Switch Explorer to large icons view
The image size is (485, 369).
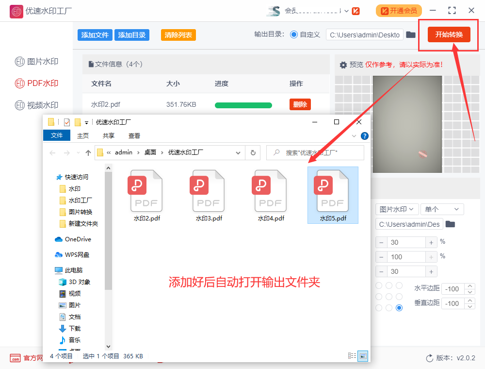[x=363, y=356]
